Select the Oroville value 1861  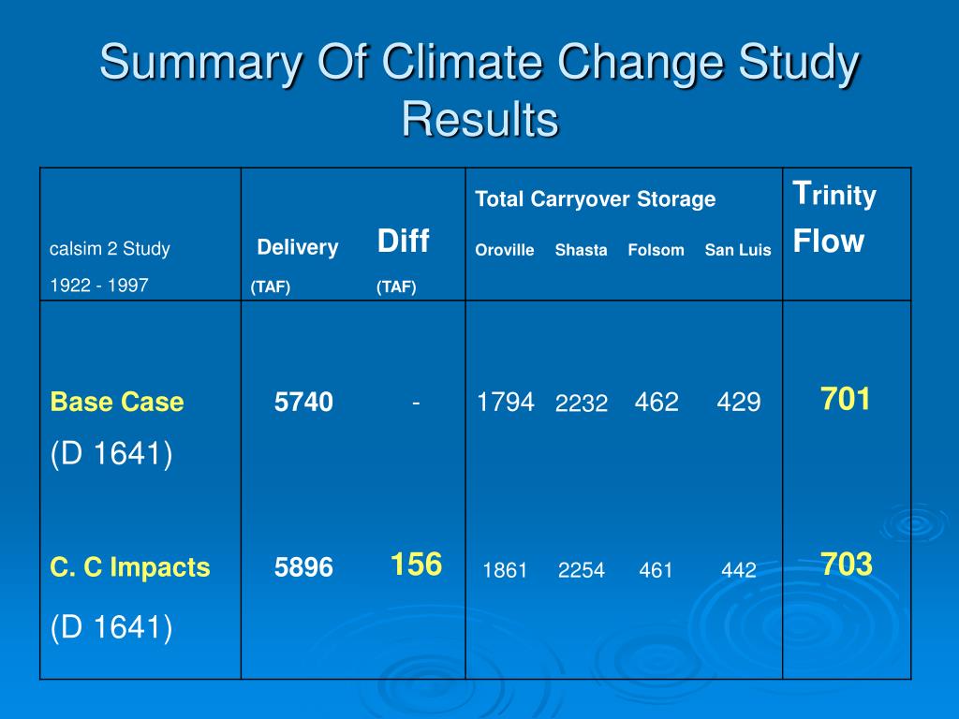click(x=505, y=570)
